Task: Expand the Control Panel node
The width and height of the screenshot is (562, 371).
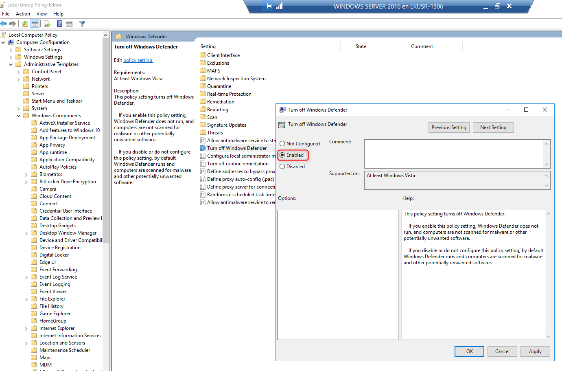Action: point(19,72)
